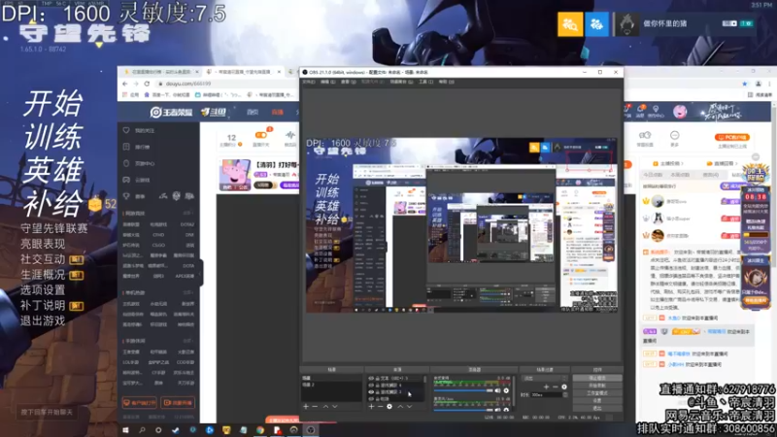Screen dimensions: 777x437
Task: Select 训练 (Training) in the Overwatch main menu
Action: pyautogui.click(x=53, y=137)
